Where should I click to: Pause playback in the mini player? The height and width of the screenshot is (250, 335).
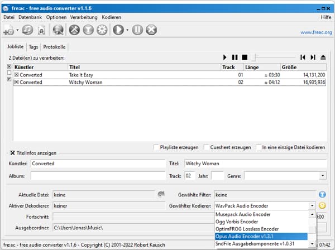click(235, 57)
